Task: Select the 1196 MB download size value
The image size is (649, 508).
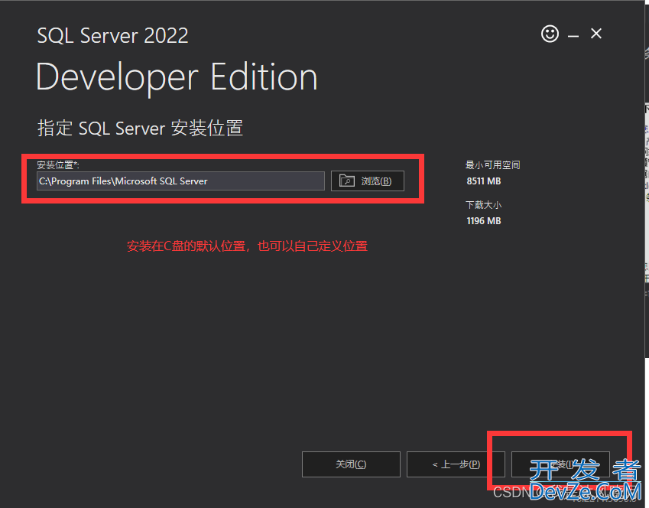Action: pos(483,221)
